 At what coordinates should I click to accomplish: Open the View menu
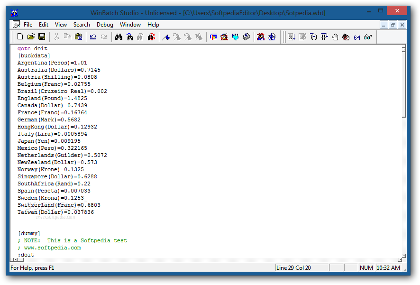click(61, 25)
